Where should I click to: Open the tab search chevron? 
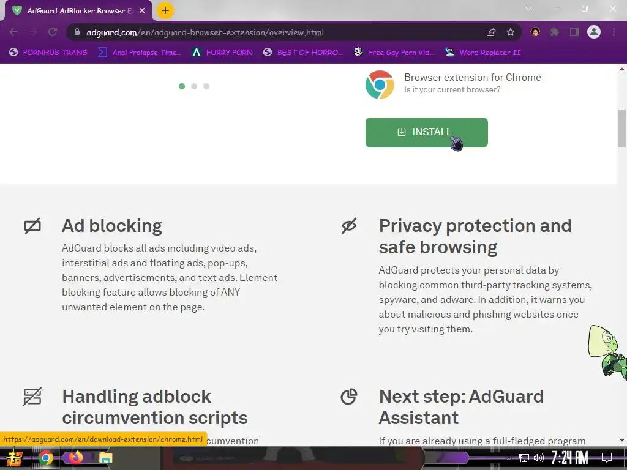(528, 9)
